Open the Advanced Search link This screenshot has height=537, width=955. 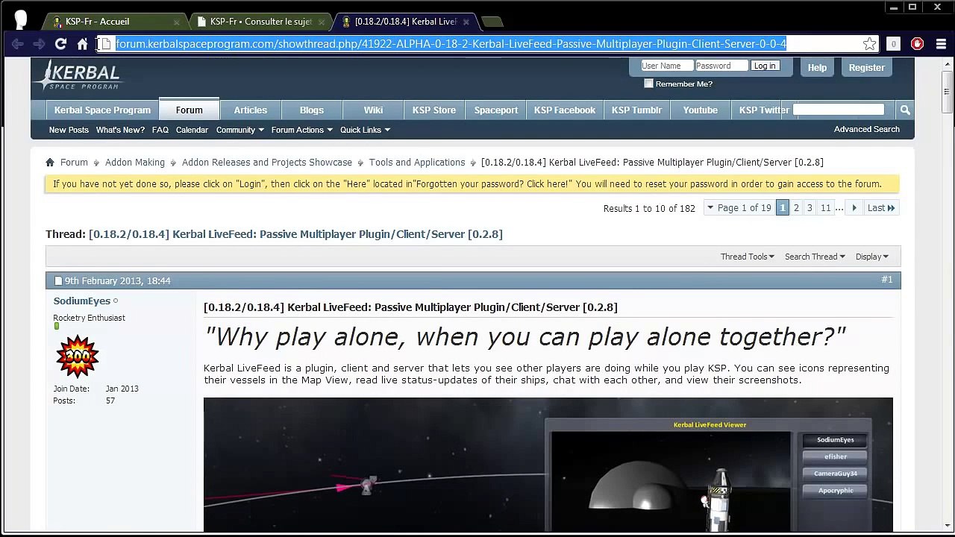click(x=867, y=129)
